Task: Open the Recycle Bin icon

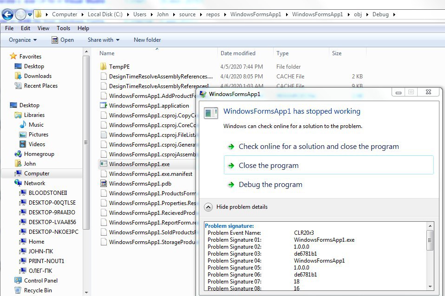Action: [x=18, y=290]
